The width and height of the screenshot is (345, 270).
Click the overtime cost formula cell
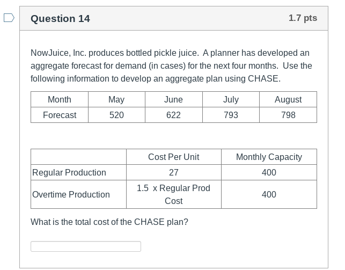pyautogui.click(x=173, y=194)
